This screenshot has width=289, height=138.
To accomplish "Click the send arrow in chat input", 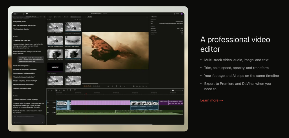I will pos(42,123).
